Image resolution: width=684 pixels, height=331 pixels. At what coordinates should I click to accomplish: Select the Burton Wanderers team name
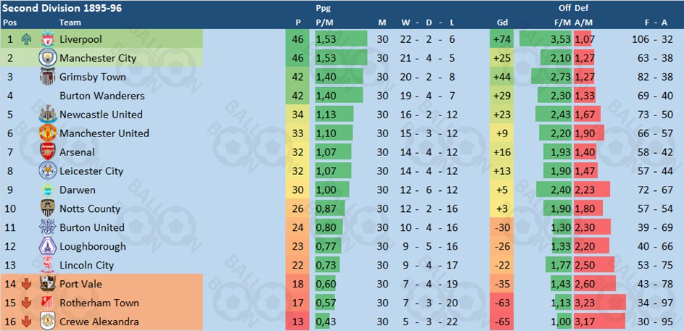102,96
